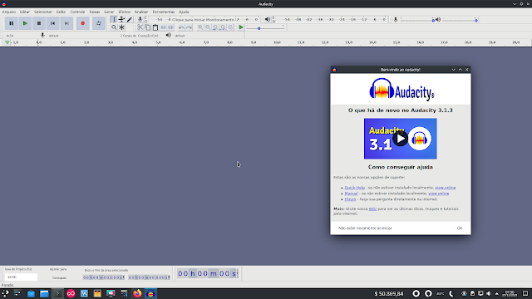Select the Envelope tool
Screen dimensions: 532x299
121,20
